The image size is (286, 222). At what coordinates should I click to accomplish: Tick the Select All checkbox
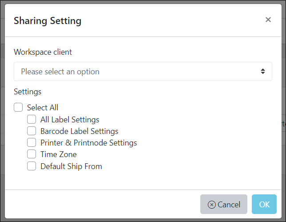(18, 107)
